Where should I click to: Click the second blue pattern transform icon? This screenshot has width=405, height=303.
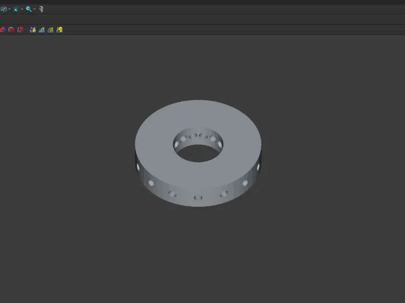point(42,30)
